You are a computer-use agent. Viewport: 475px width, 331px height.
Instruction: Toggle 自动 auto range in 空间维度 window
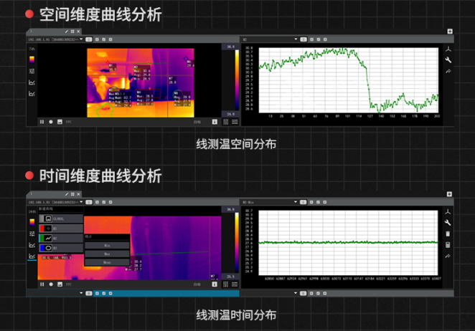point(197,122)
